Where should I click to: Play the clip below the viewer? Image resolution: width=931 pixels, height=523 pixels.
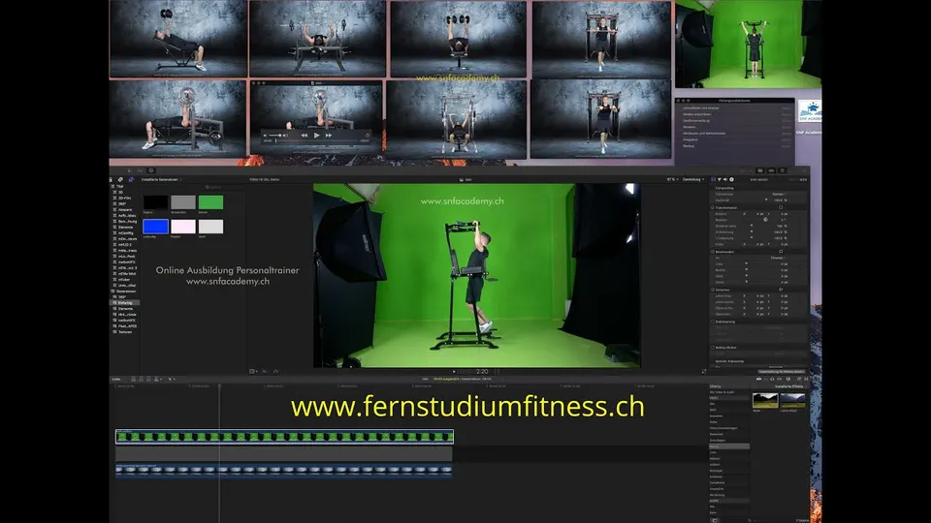(x=454, y=372)
